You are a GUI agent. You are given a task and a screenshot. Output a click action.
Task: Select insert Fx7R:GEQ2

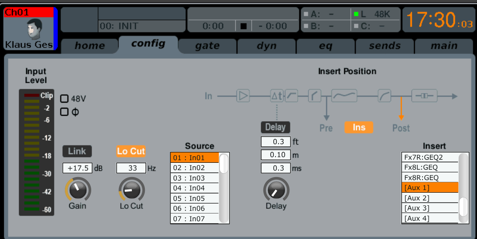pos(430,158)
